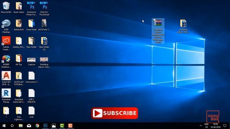Select the SUB 2 UNLOCK file
The width and height of the screenshot is (230, 129).
tap(31, 96)
